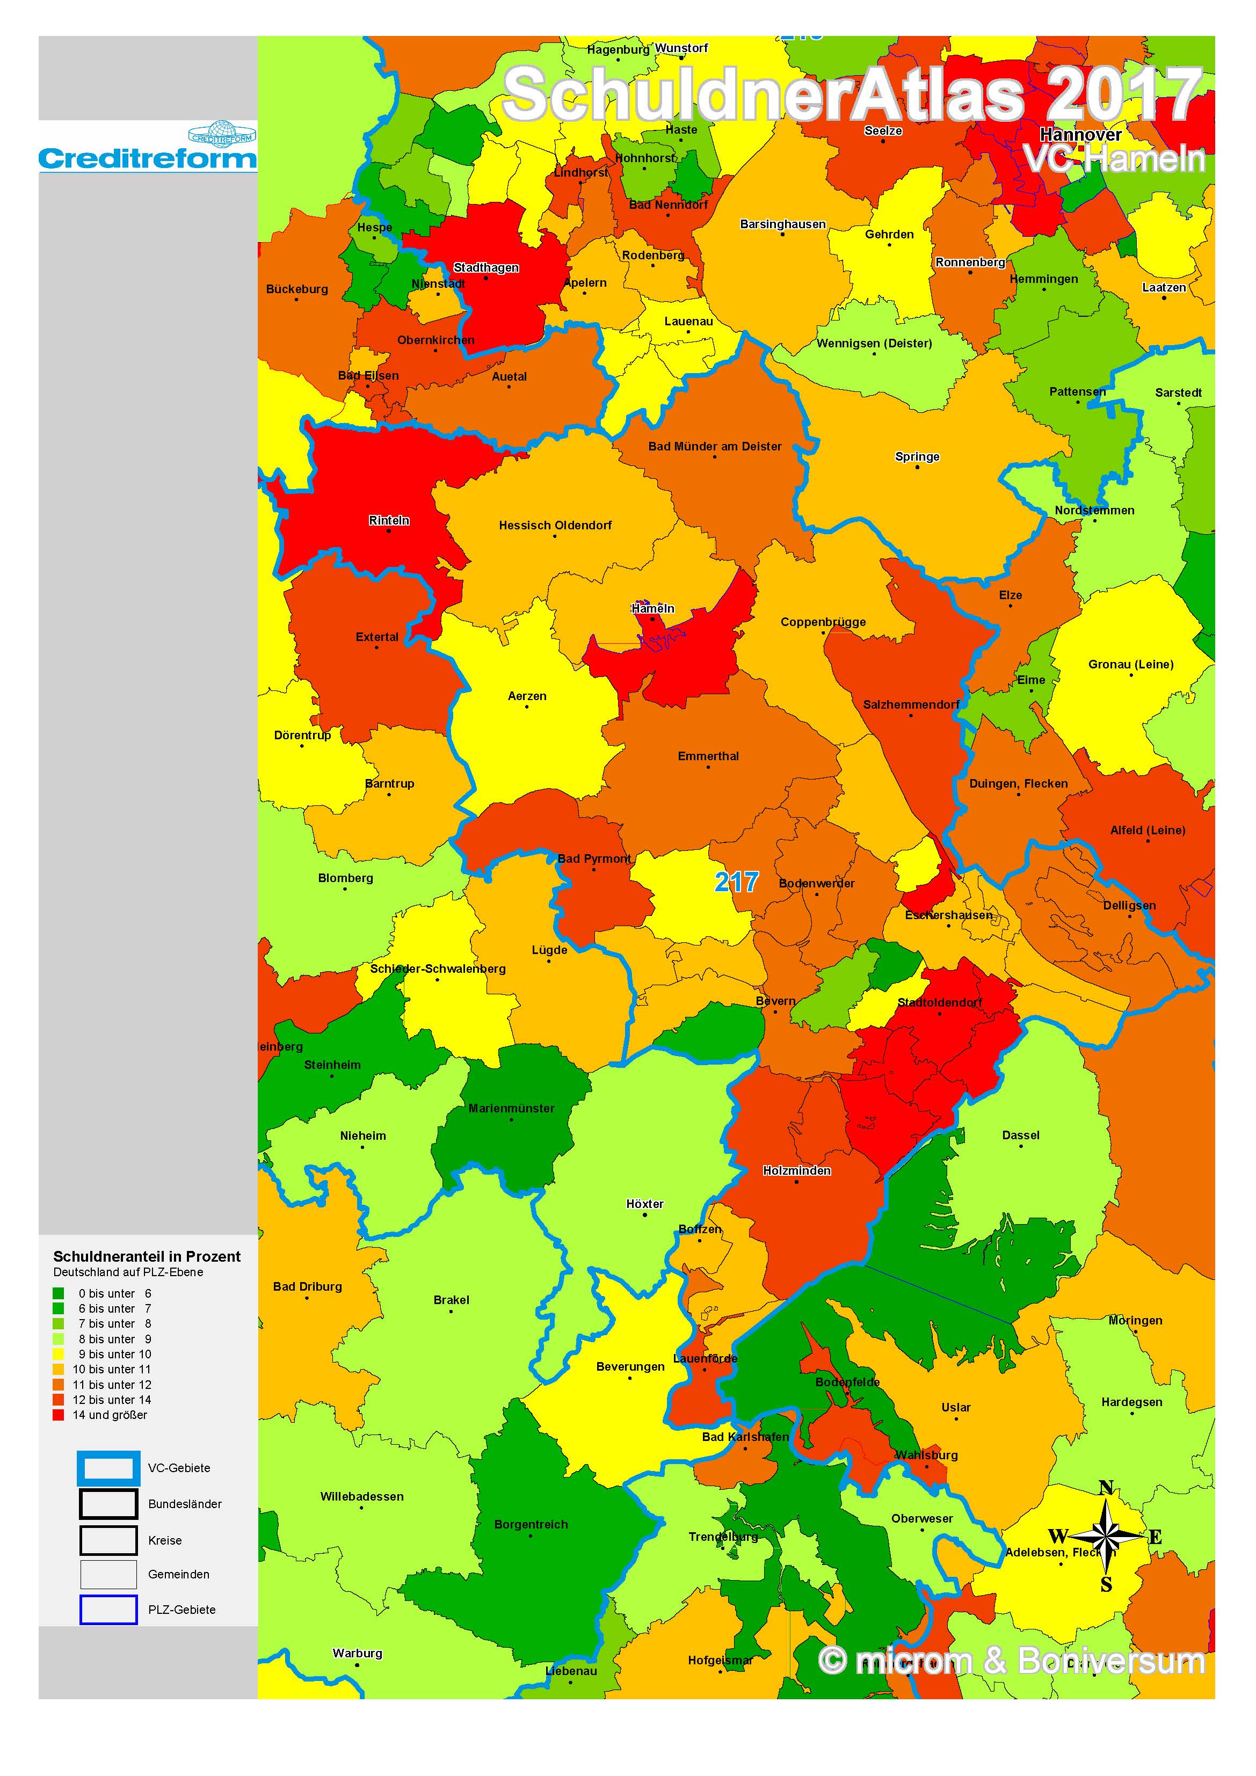Click the Extertal label
The image size is (1256, 1776).
377,637
